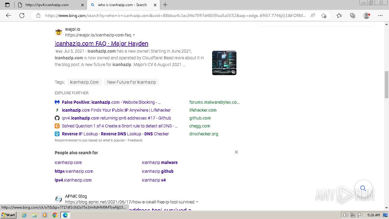This screenshot has height=219, width=389.
Task: Click the Feedback link under Explore Further
Action: 135,140
